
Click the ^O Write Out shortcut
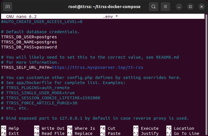49,128
